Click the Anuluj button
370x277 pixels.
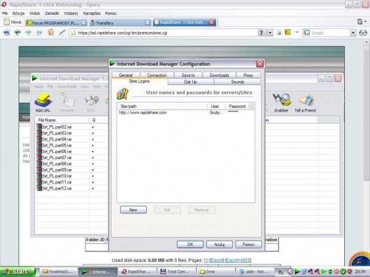coord(219,244)
